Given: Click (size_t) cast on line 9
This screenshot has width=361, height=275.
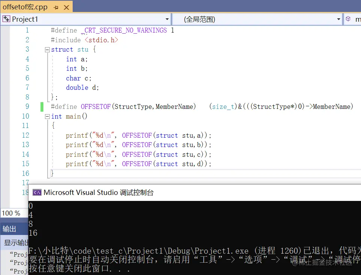Looking at the screenshot, I should tap(223, 107).
